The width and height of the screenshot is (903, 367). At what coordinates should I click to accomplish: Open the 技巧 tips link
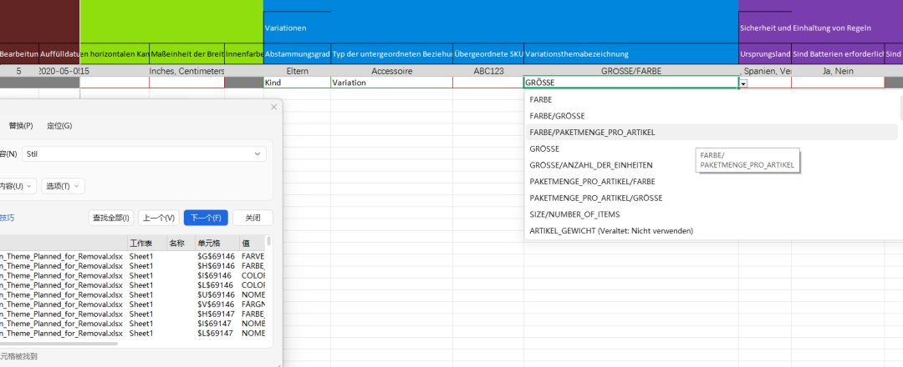(7, 218)
